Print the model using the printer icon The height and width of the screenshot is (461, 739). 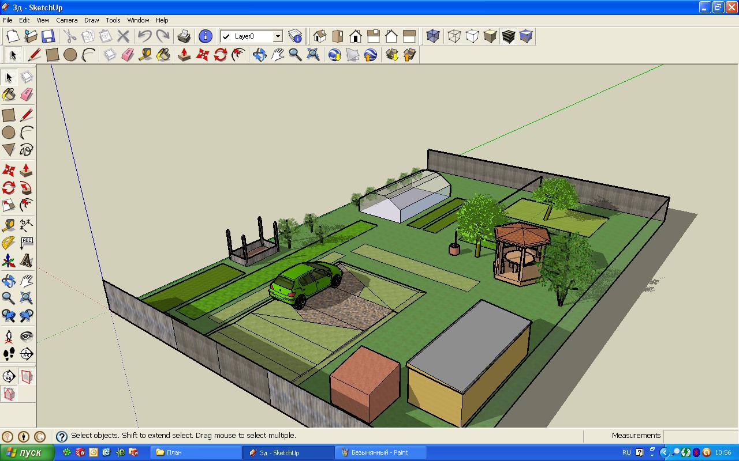pyautogui.click(x=184, y=36)
